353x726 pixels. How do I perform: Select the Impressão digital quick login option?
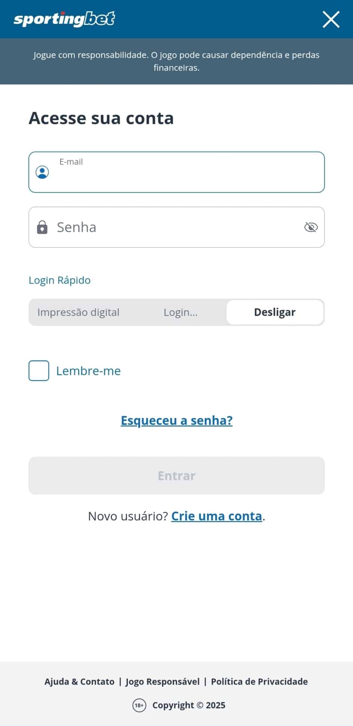(78, 312)
